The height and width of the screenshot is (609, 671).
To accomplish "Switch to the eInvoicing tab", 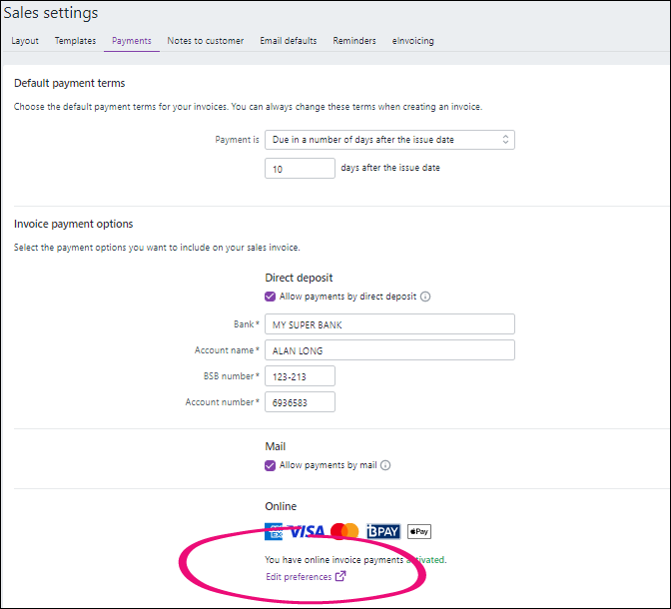I will click(413, 41).
